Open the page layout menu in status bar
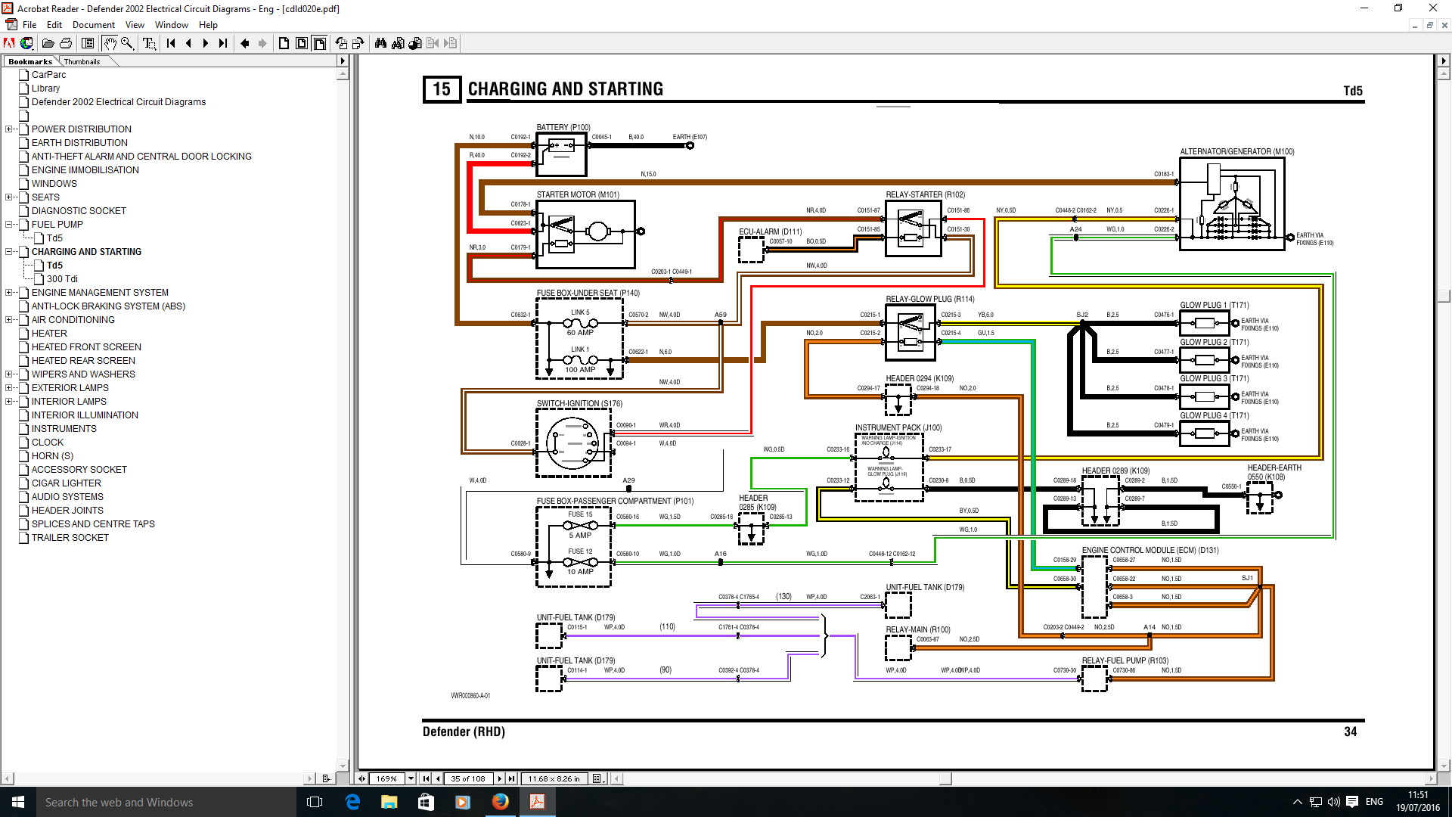 click(x=597, y=778)
